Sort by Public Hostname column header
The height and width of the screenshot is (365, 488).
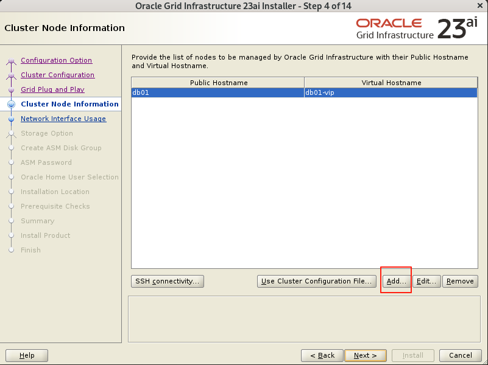pyautogui.click(x=218, y=83)
